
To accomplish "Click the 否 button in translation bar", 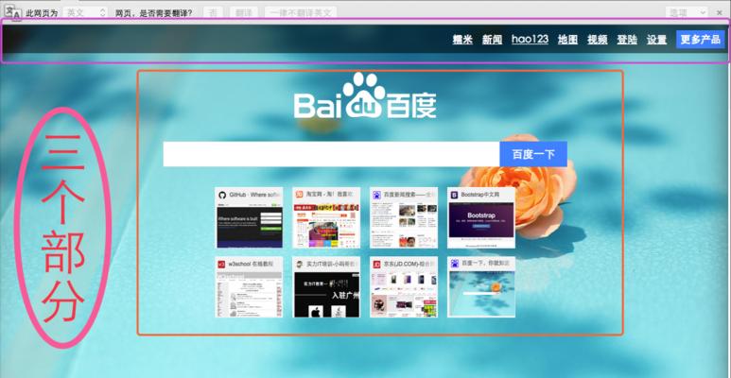I will point(213,13).
